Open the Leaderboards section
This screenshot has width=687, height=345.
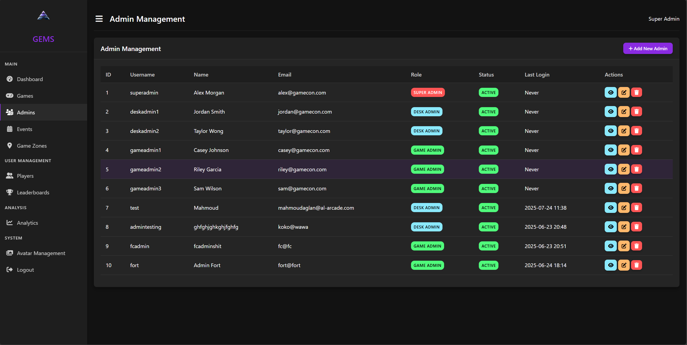pyautogui.click(x=33, y=193)
